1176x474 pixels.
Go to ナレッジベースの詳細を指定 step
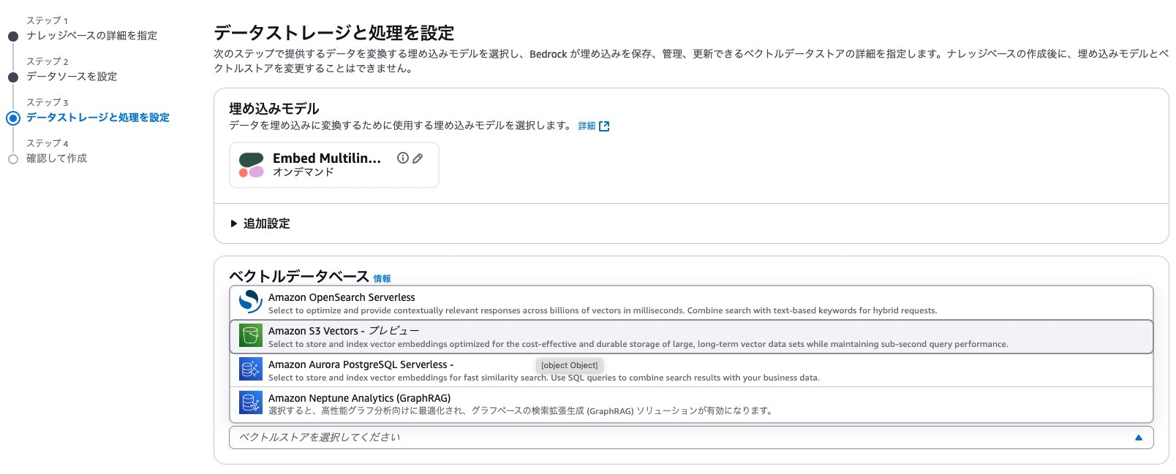(x=91, y=36)
